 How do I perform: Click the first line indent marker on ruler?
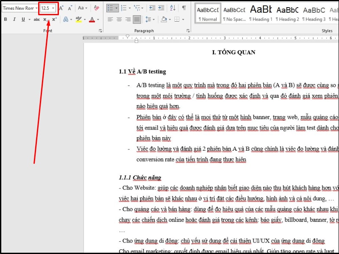click(128, 36)
